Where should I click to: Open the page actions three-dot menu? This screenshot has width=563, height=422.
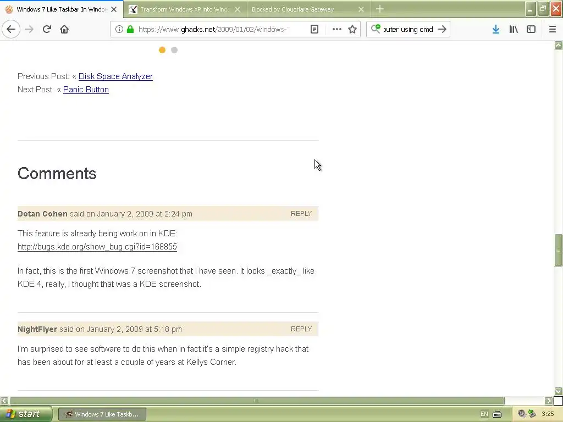(337, 30)
